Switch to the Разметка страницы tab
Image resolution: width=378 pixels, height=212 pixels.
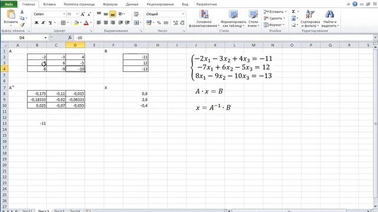(x=79, y=4)
